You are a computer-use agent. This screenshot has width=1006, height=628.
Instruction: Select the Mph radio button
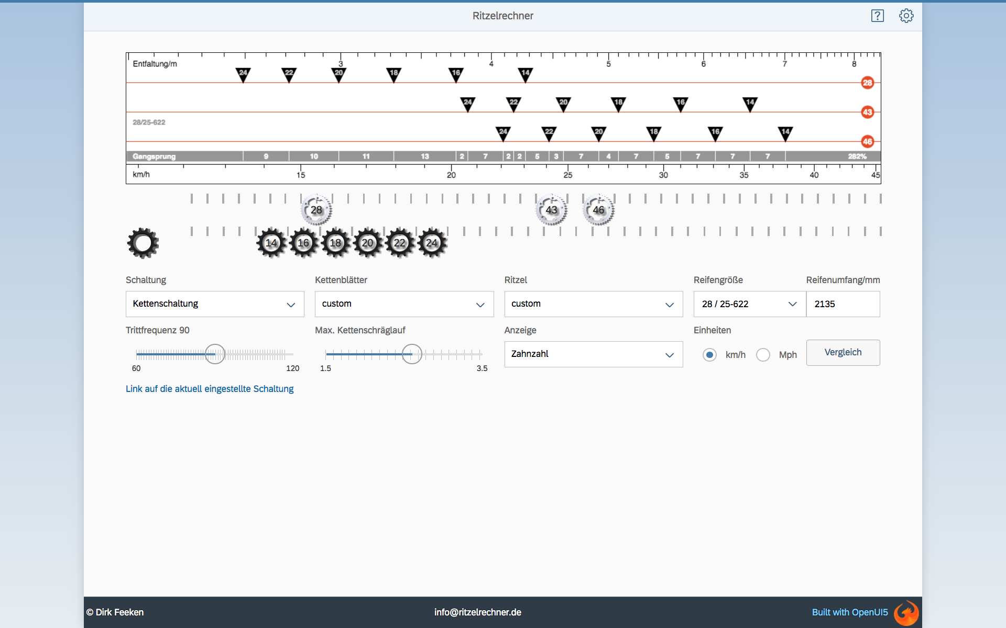763,355
